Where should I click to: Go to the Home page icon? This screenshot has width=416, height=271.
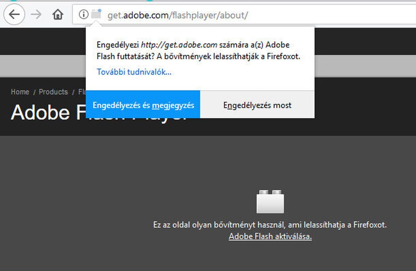point(57,14)
